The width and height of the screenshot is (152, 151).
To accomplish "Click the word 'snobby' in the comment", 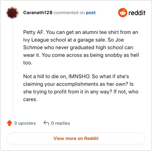I will tap(114, 55).
